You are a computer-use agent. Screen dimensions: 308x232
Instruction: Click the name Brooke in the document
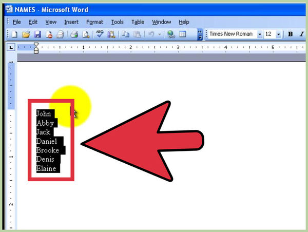(x=48, y=150)
